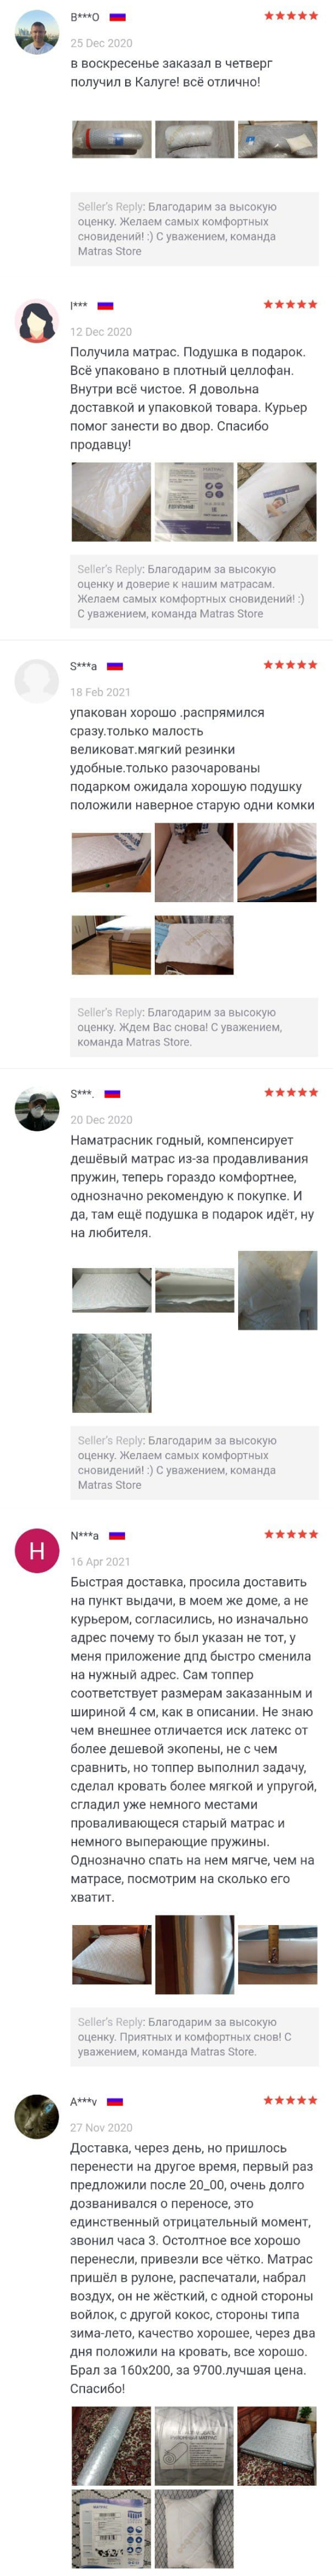Open the mattress-on-bed photo in A***v's review
This screenshot has width=334, height=2576.
pyautogui.click(x=277, y=2446)
